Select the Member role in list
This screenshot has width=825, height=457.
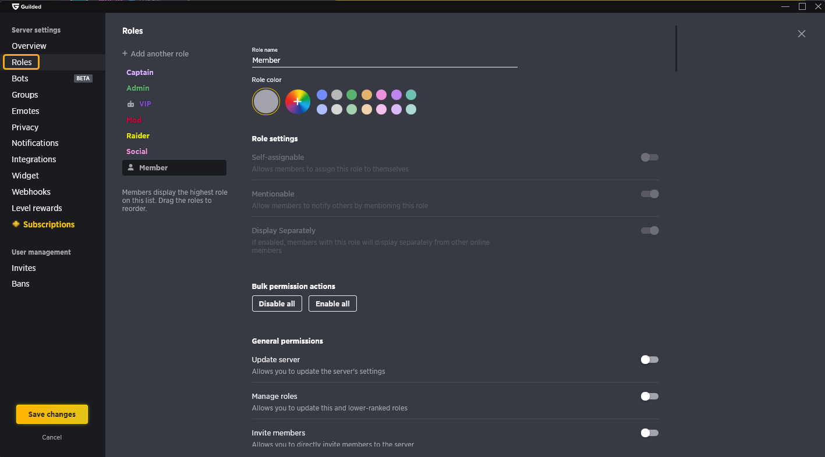point(174,167)
